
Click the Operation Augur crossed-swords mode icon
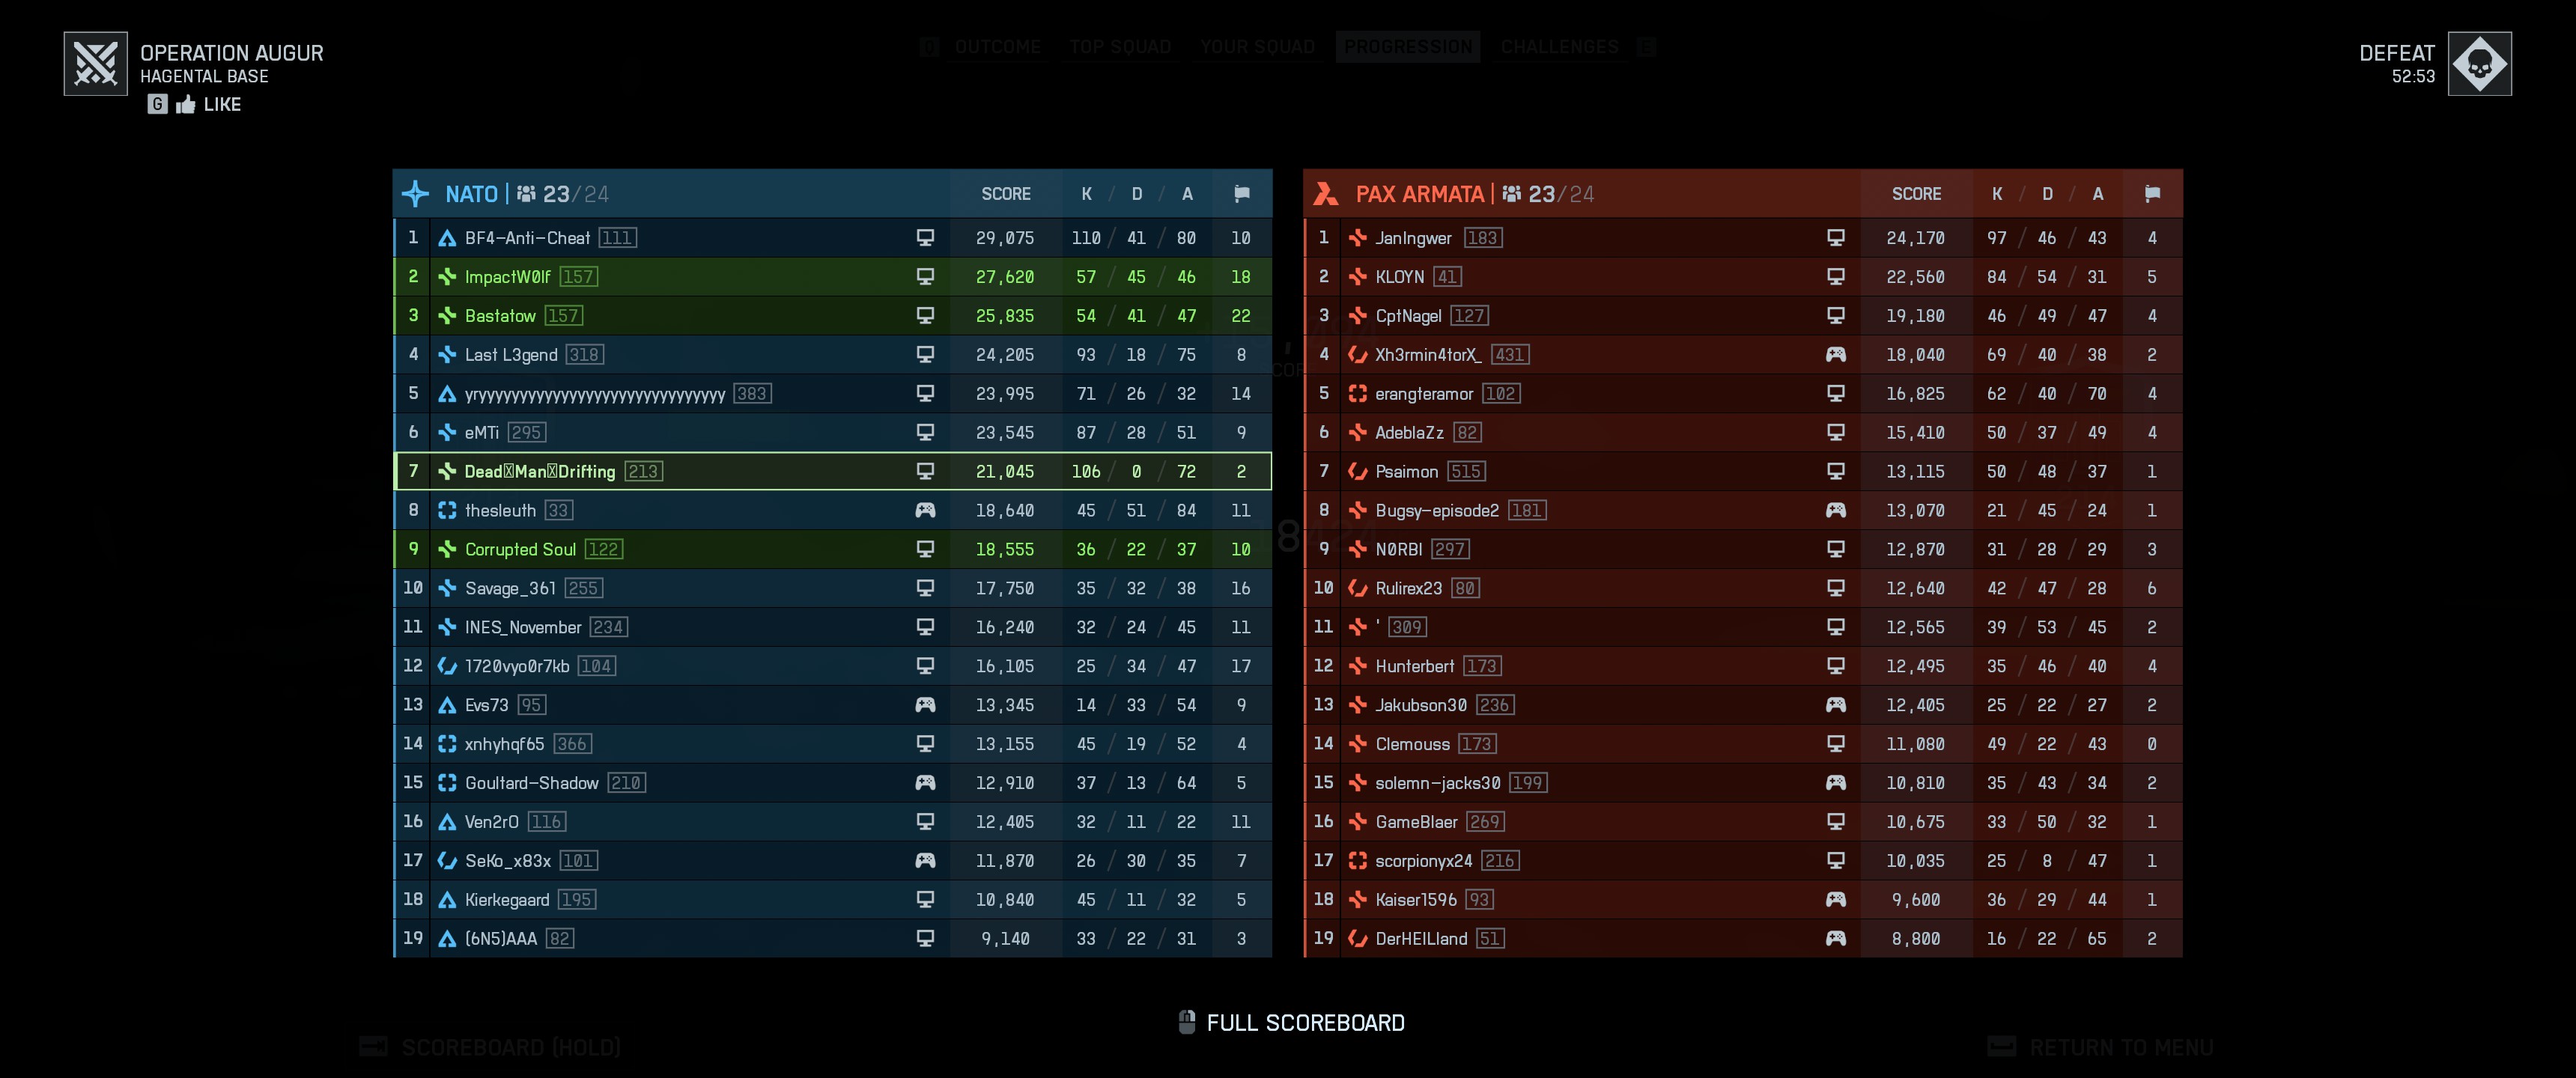[x=96, y=64]
